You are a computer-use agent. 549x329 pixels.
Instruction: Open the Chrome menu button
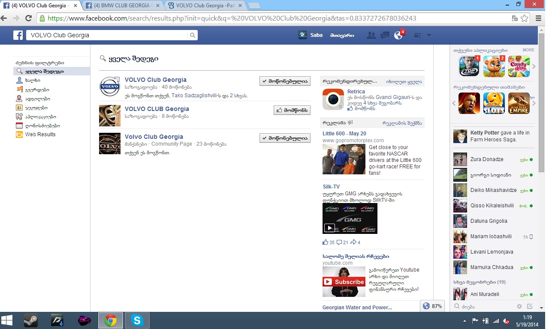(x=539, y=18)
